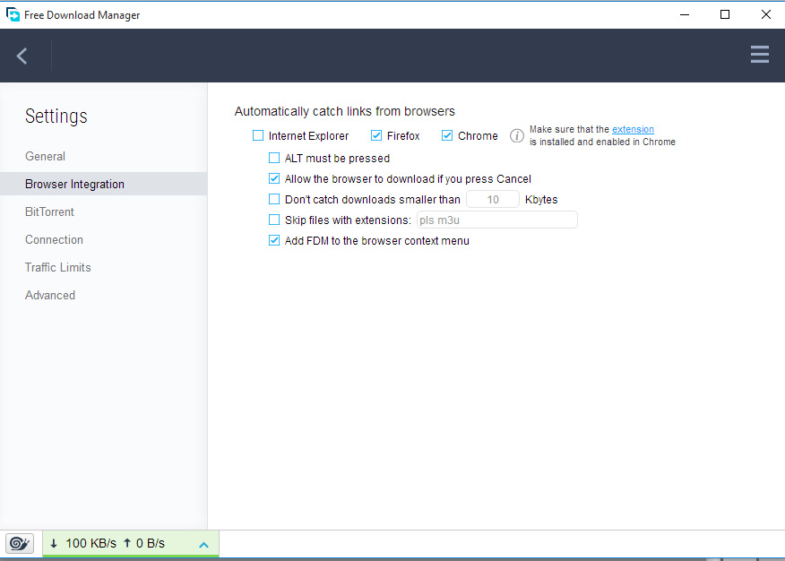Open the hamburger menu icon
This screenshot has width=785, height=561.
(x=759, y=55)
